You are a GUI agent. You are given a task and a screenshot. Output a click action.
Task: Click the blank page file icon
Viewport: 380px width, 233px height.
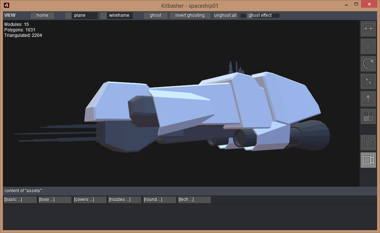(368, 143)
